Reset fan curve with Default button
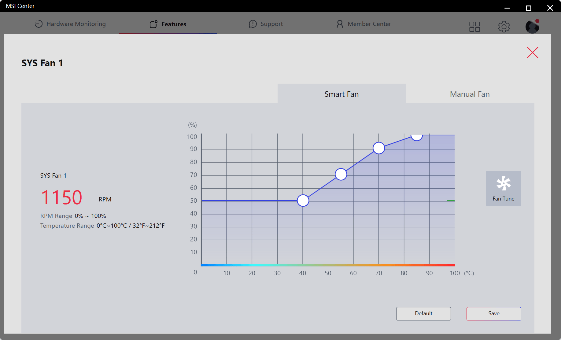The height and width of the screenshot is (340, 561). (423, 313)
